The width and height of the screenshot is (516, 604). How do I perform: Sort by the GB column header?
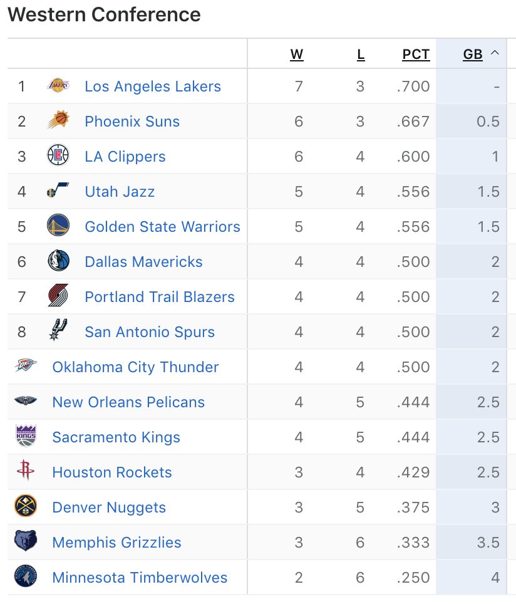[473, 55]
